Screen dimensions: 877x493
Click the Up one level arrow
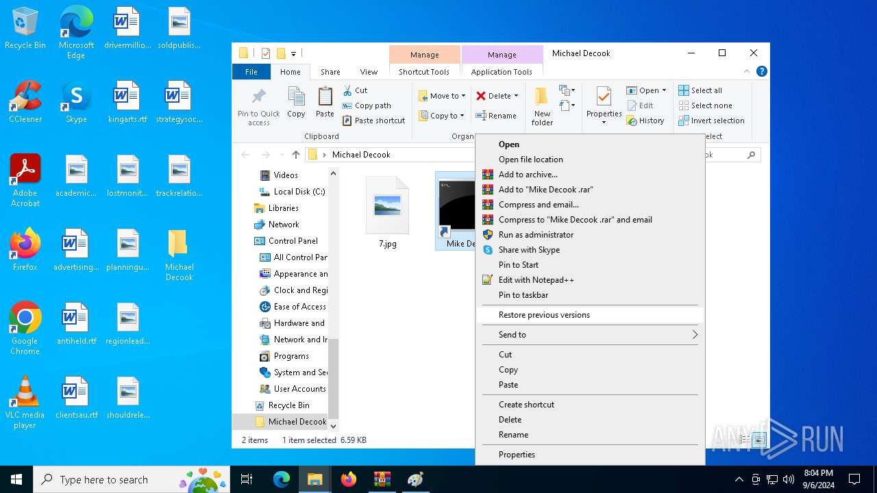296,155
